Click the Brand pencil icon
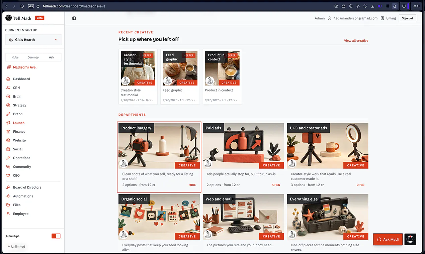The width and height of the screenshot is (425, 254). pos(8,114)
